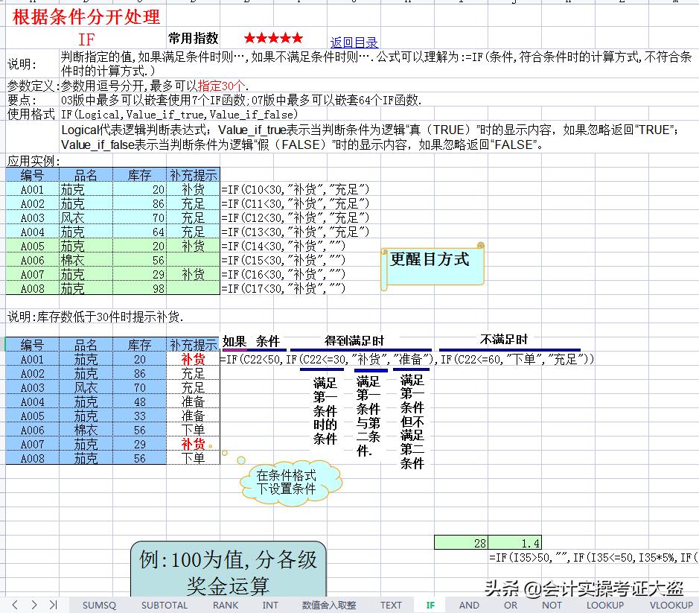This screenshot has height=613, width=699.
Task: Click the 返回目录 hyperlink
Action: tap(354, 42)
